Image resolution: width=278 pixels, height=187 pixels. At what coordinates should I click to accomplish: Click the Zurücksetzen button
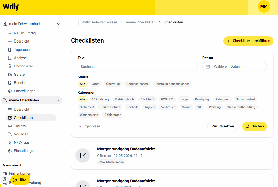coord(223,126)
